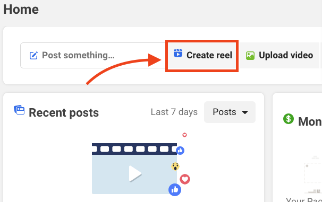322x202 pixels.
Task: Open the Posts dropdown filter
Action: pyautogui.click(x=230, y=112)
